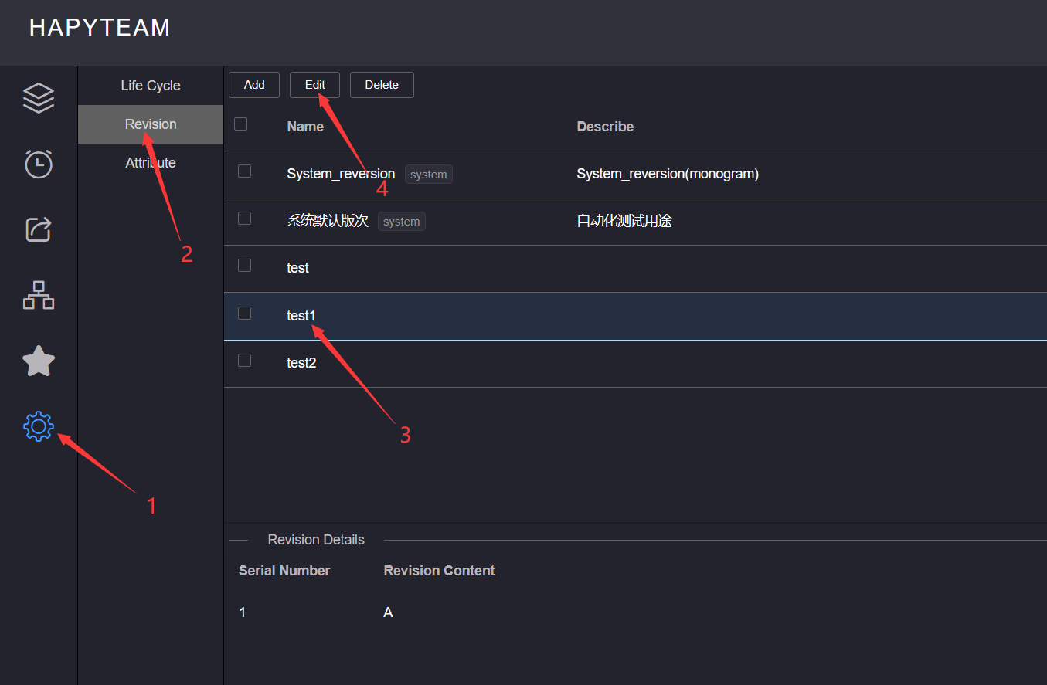This screenshot has width=1047, height=685.
Task: Click the Revision Details section title
Action: coord(316,540)
